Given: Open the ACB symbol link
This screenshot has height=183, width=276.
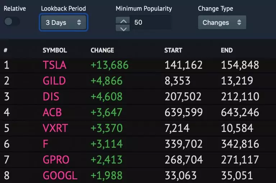Looking at the screenshot, I should click(52, 112).
